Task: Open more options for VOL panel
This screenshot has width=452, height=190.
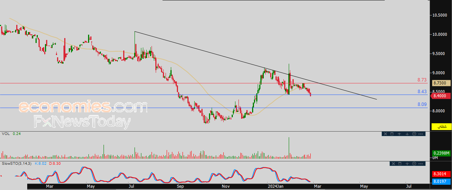Action: click(x=421, y=134)
